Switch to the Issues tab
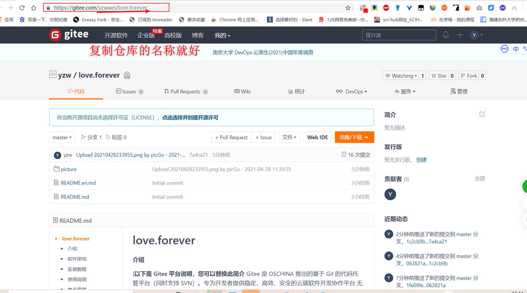 [130, 92]
